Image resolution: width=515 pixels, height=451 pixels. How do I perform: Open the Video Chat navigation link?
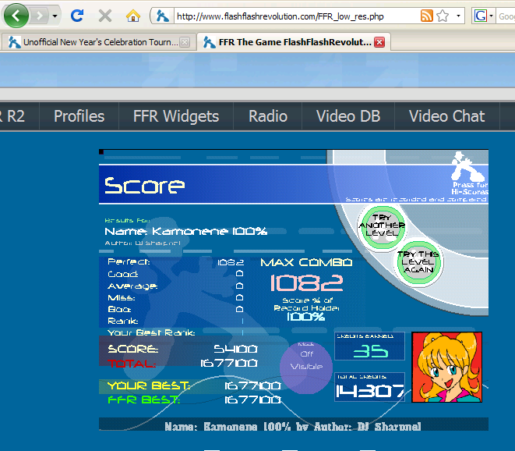(446, 116)
